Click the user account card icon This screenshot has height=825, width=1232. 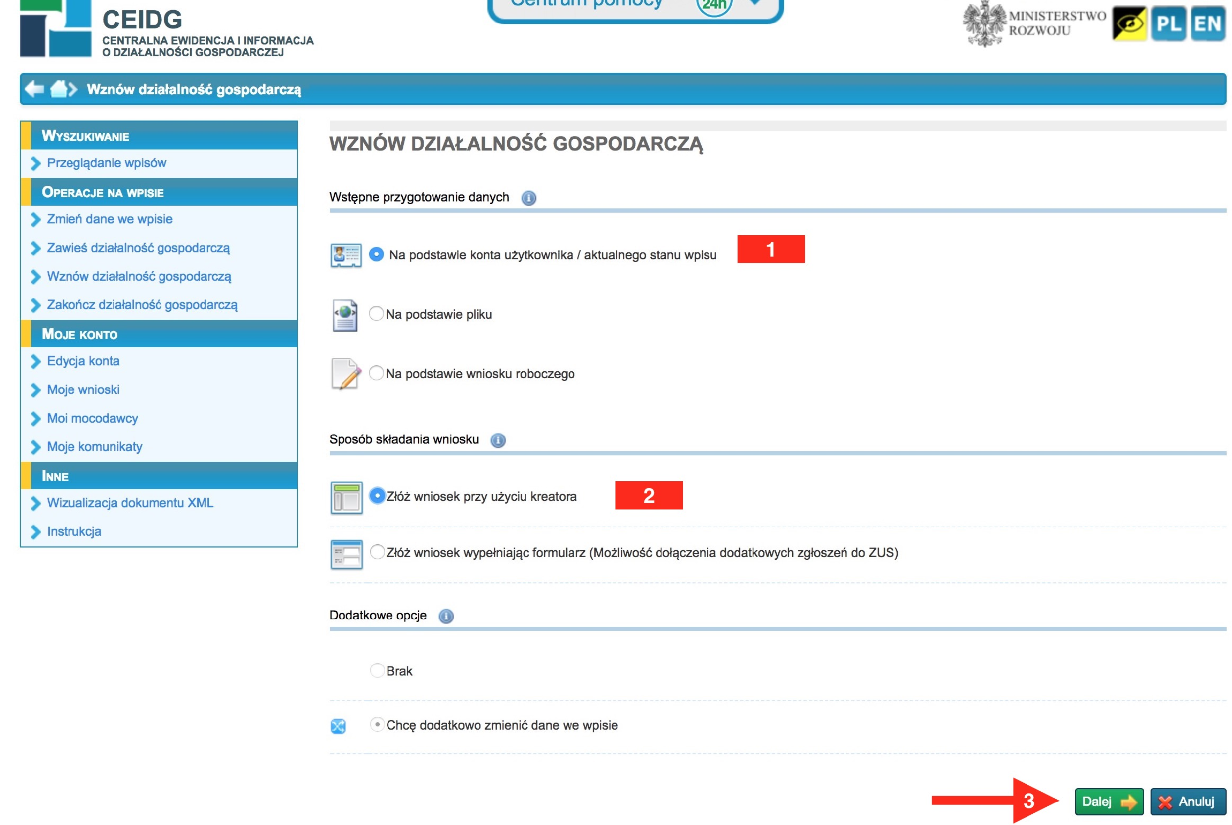pos(346,255)
